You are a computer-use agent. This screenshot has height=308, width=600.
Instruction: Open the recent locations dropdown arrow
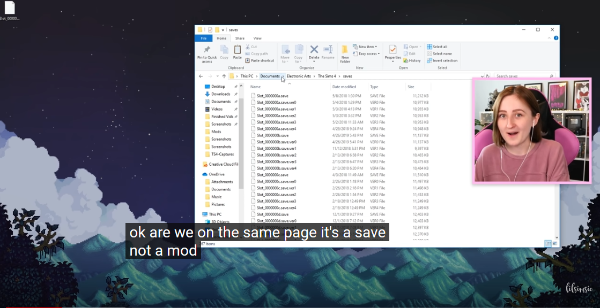[217, 76]
